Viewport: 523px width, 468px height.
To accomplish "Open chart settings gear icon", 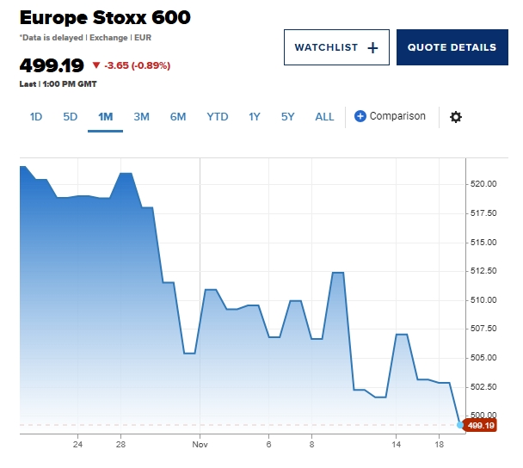I will [x=456, y=117].
